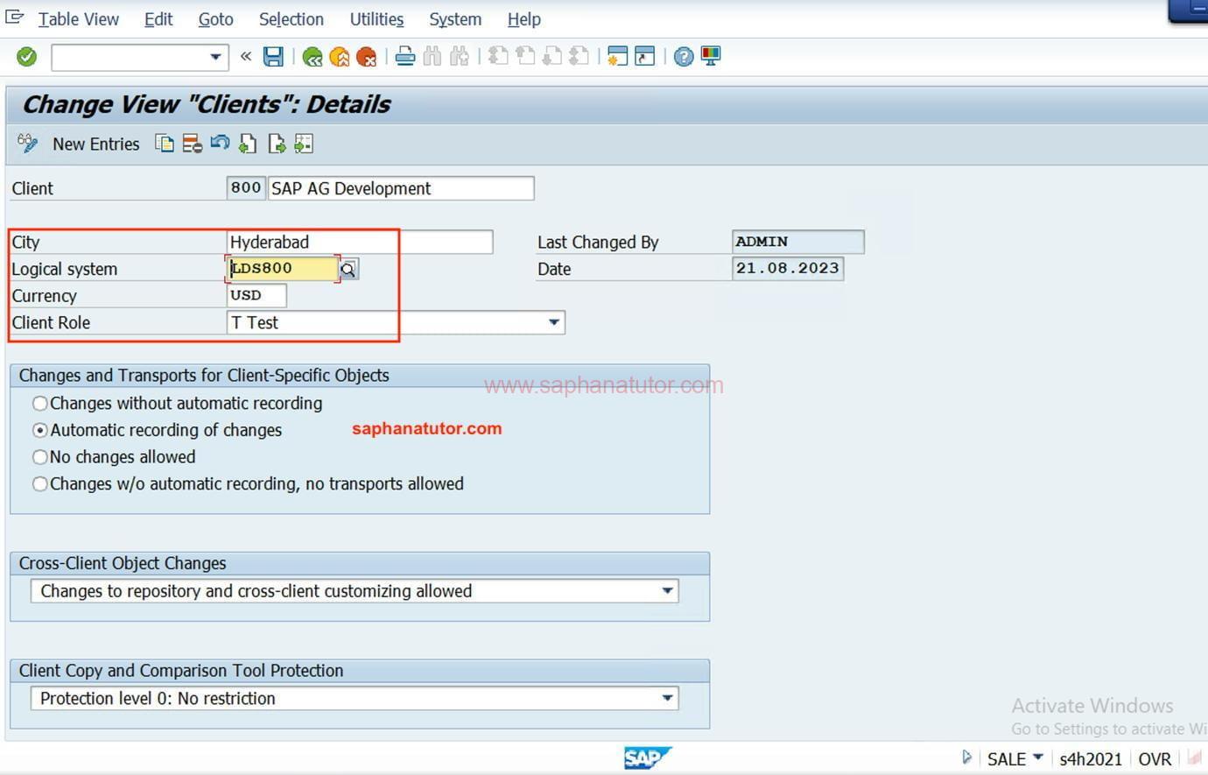
Task: Select Changes without automatic recording
Action: [40, 404]
